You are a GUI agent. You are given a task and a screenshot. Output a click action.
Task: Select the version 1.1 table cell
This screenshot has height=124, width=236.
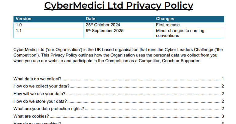[x=49, y=33]
